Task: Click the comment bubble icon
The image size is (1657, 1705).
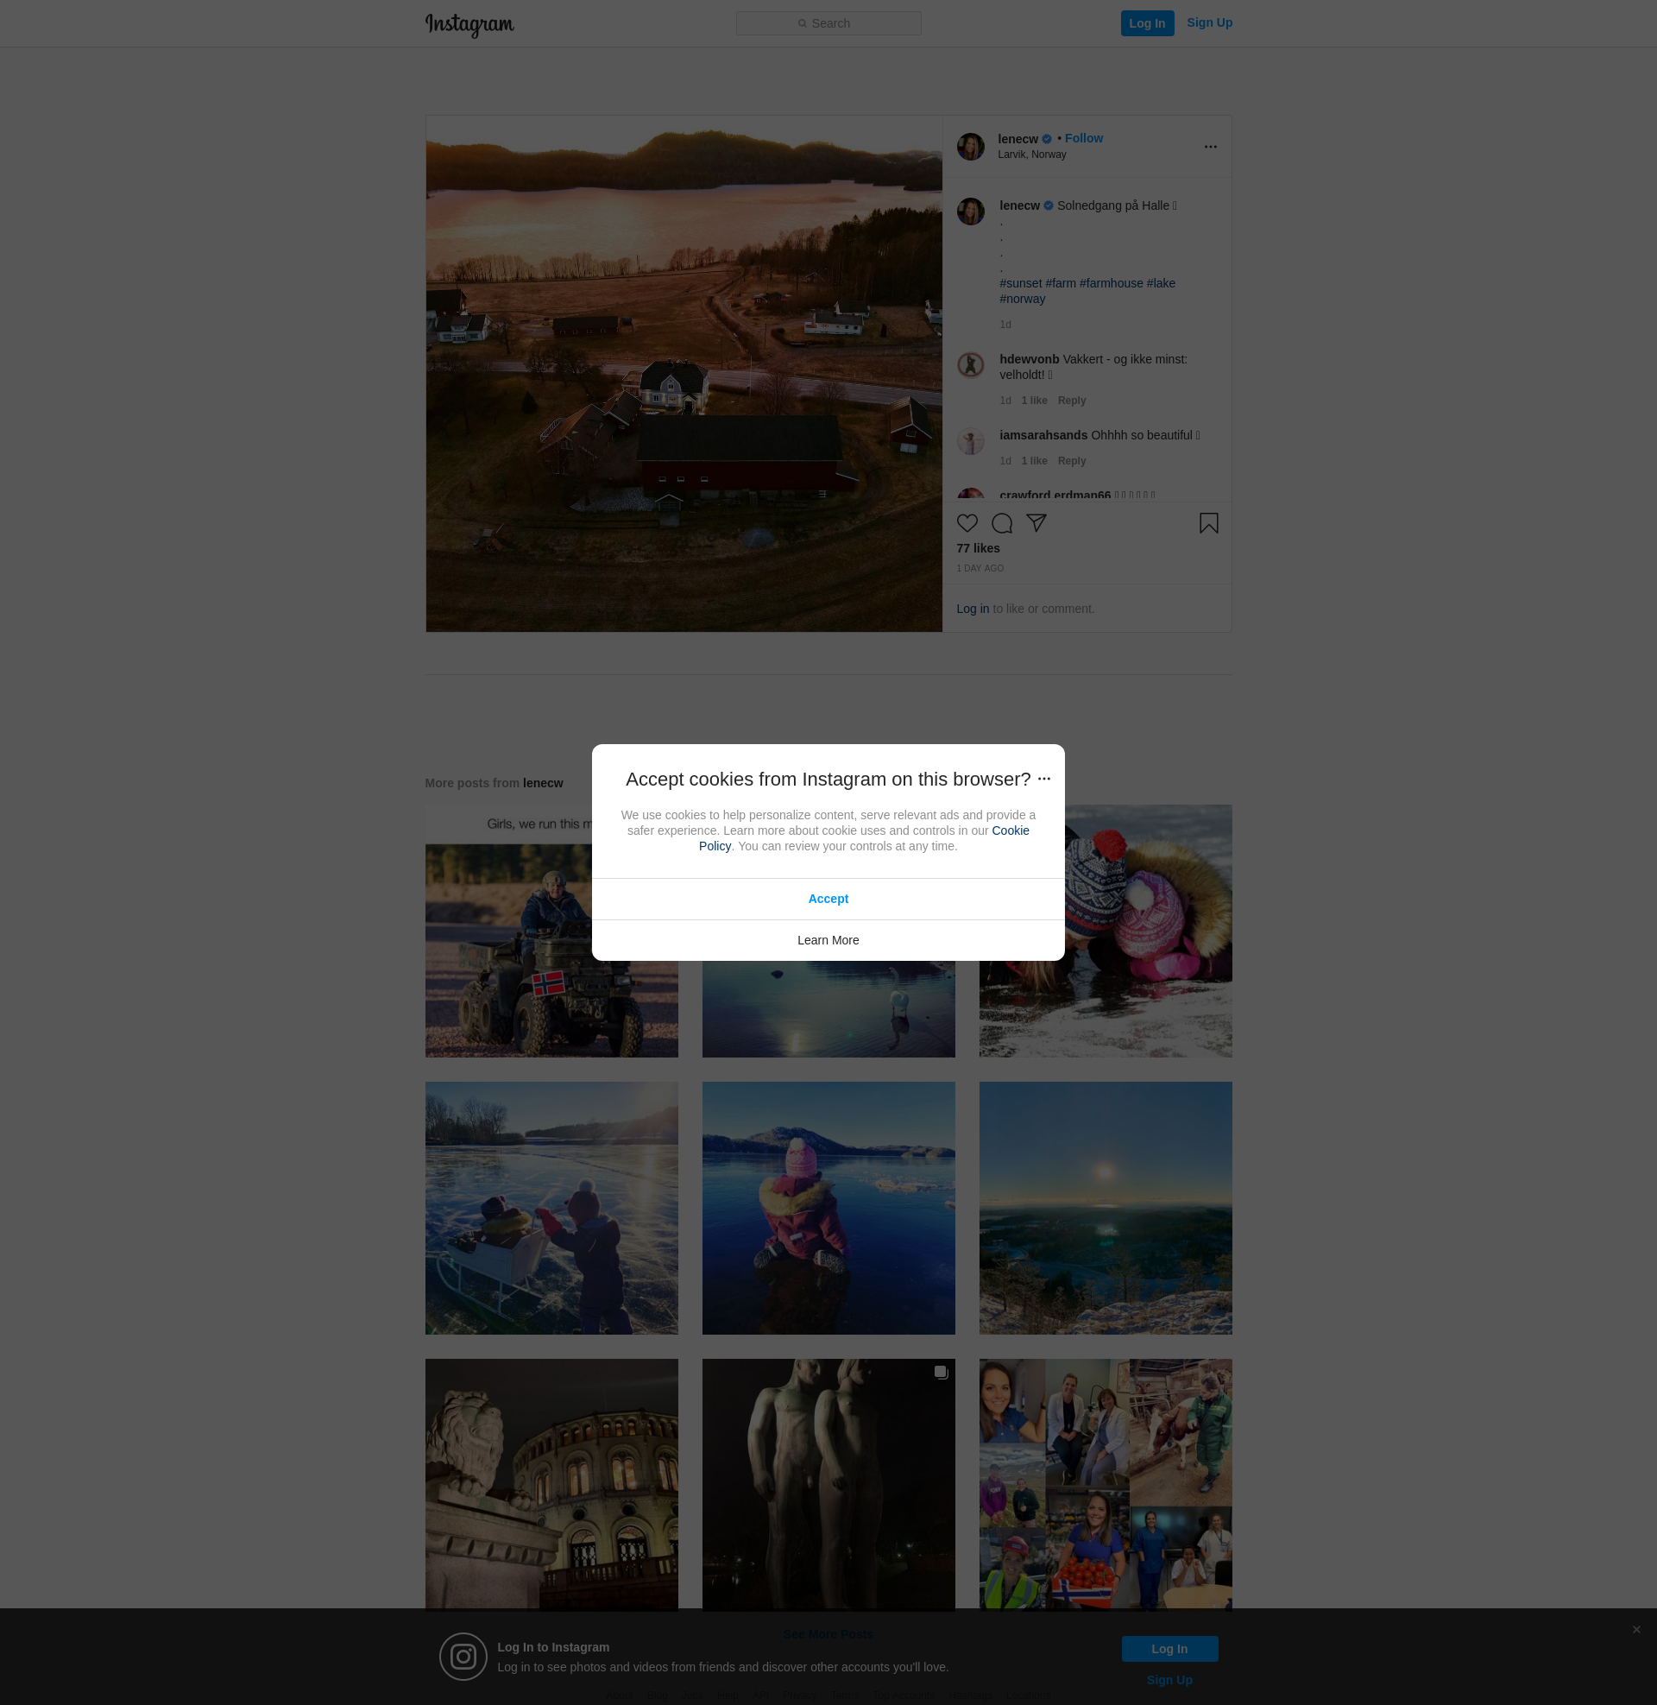Action: pos(1002,523)
